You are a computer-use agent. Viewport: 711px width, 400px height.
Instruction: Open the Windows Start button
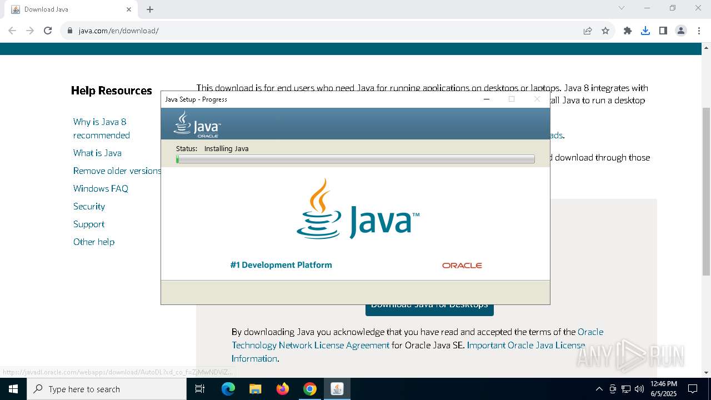coord(13,389)
